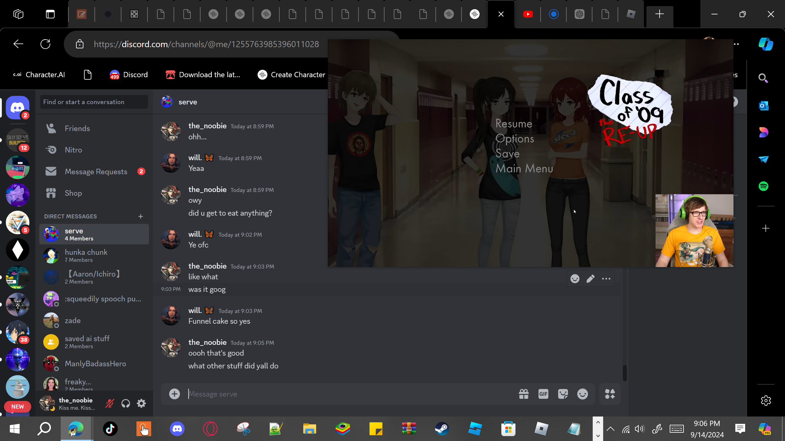The image size is (785, 441).
Task: Open the Friends tab
Action: (77, 128)
